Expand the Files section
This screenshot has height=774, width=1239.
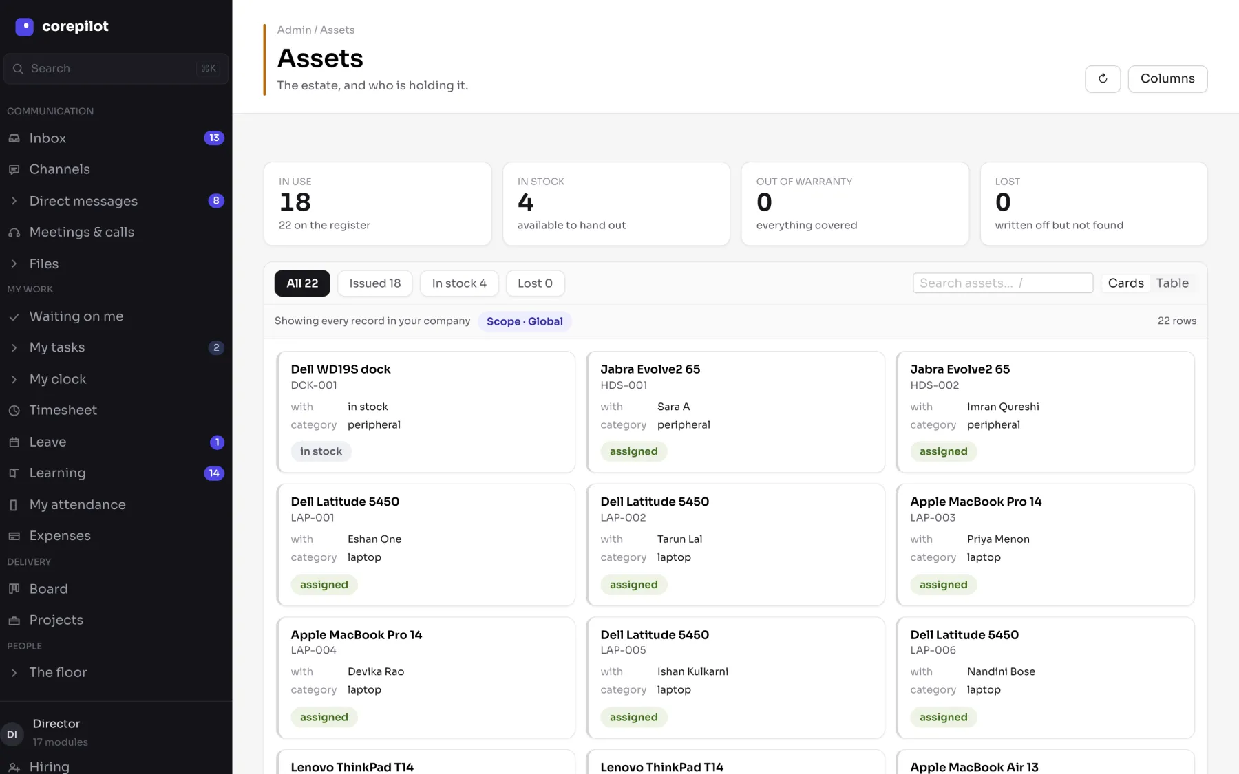tap(14, 264)
